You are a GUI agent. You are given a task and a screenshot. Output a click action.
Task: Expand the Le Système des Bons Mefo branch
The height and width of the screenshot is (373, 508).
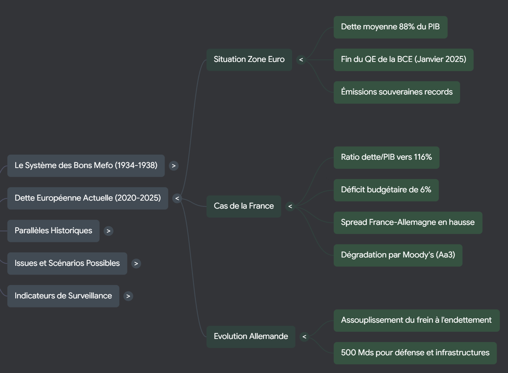click(x=174, y=166)
